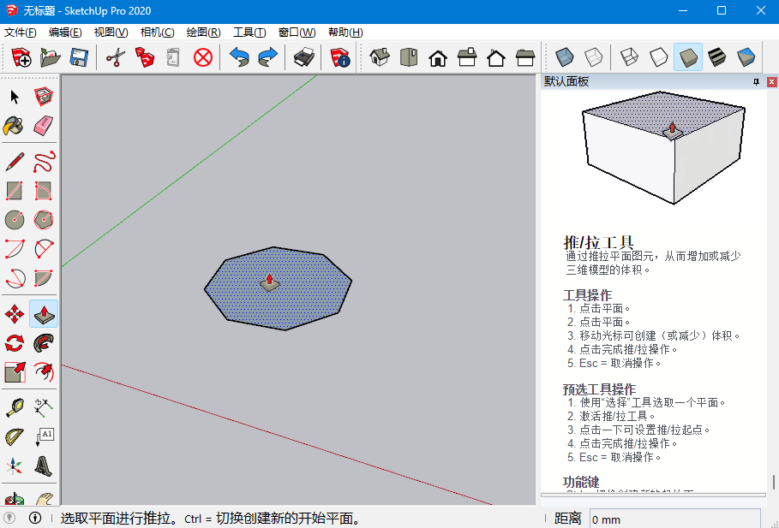Switch to Isometric view house icon
779x528 pixels.
click(380, 57)
